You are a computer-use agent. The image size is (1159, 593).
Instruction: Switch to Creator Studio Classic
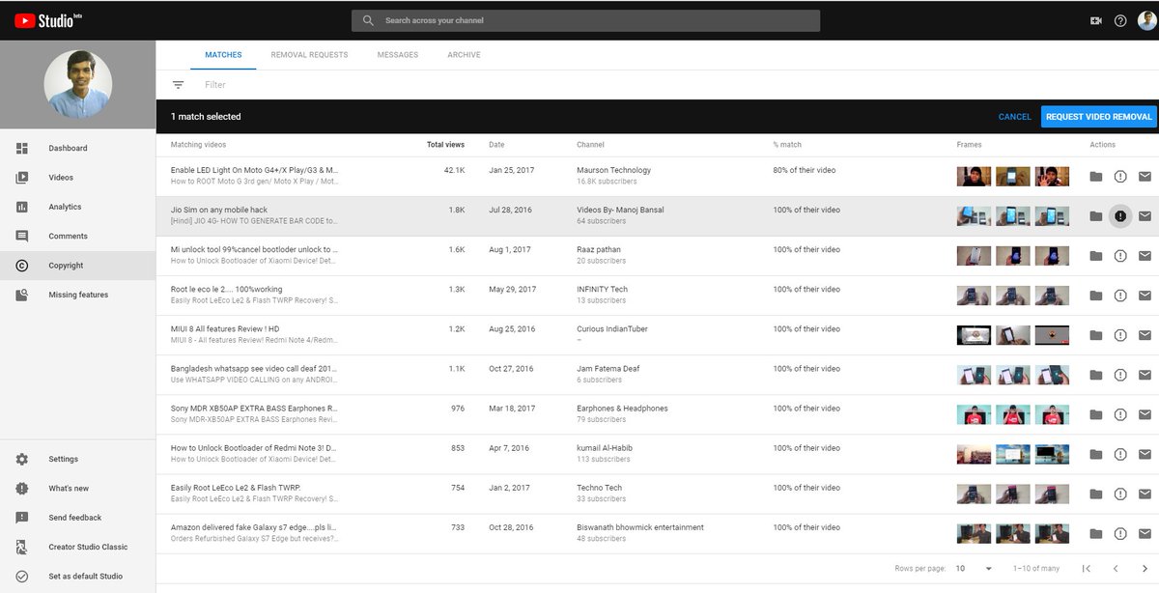click(x=77, y=547)
